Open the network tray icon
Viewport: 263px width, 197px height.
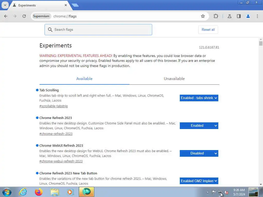click(220, 192)
